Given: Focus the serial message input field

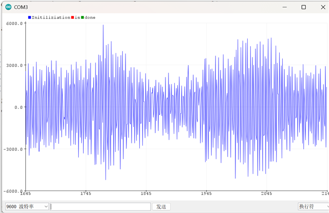Looking at the screenshot, I should [x=100, y=207].
